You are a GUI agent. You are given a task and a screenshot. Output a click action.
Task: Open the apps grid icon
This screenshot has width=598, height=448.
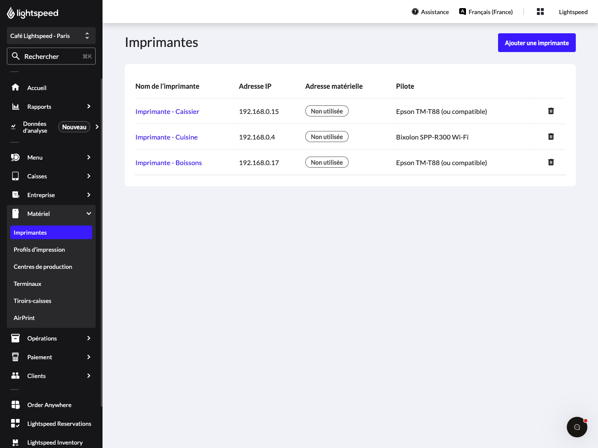[540, 12]
